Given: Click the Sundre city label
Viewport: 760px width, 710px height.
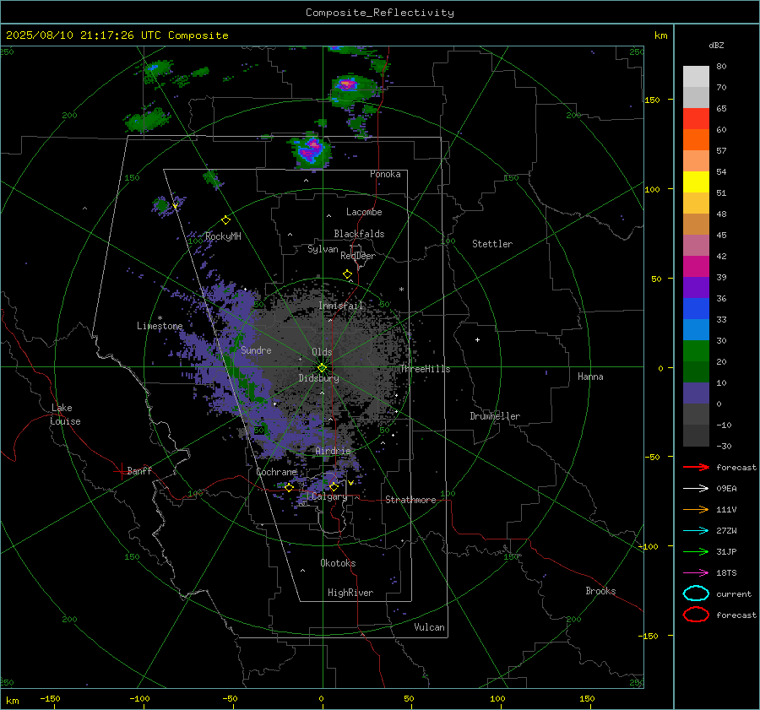Looking at the screenshot, I should pos(256,350).
